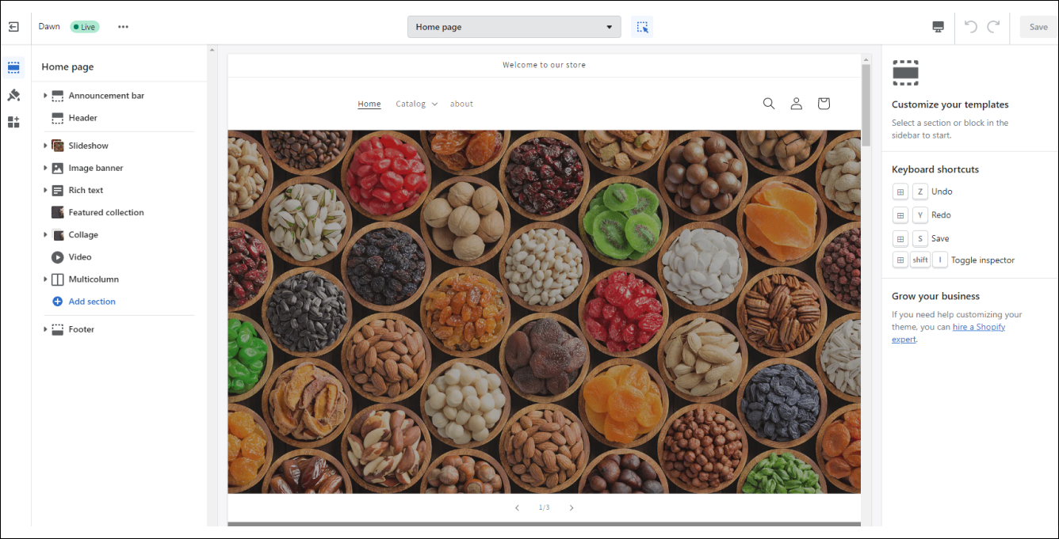Click the Dawn theme name
The image size is (1059, 539).
[x=49, y=26]
